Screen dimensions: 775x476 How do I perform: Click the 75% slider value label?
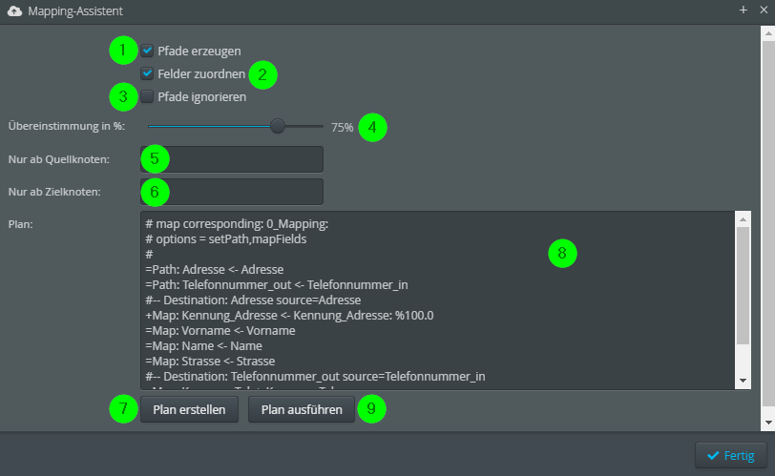coord(342,128)
